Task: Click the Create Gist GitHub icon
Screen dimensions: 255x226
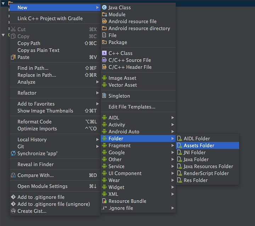Action: (13, 211)
